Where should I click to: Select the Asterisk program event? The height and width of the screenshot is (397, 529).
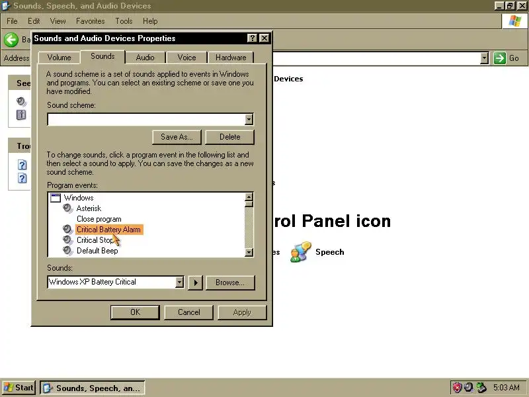tap(89, 208)
